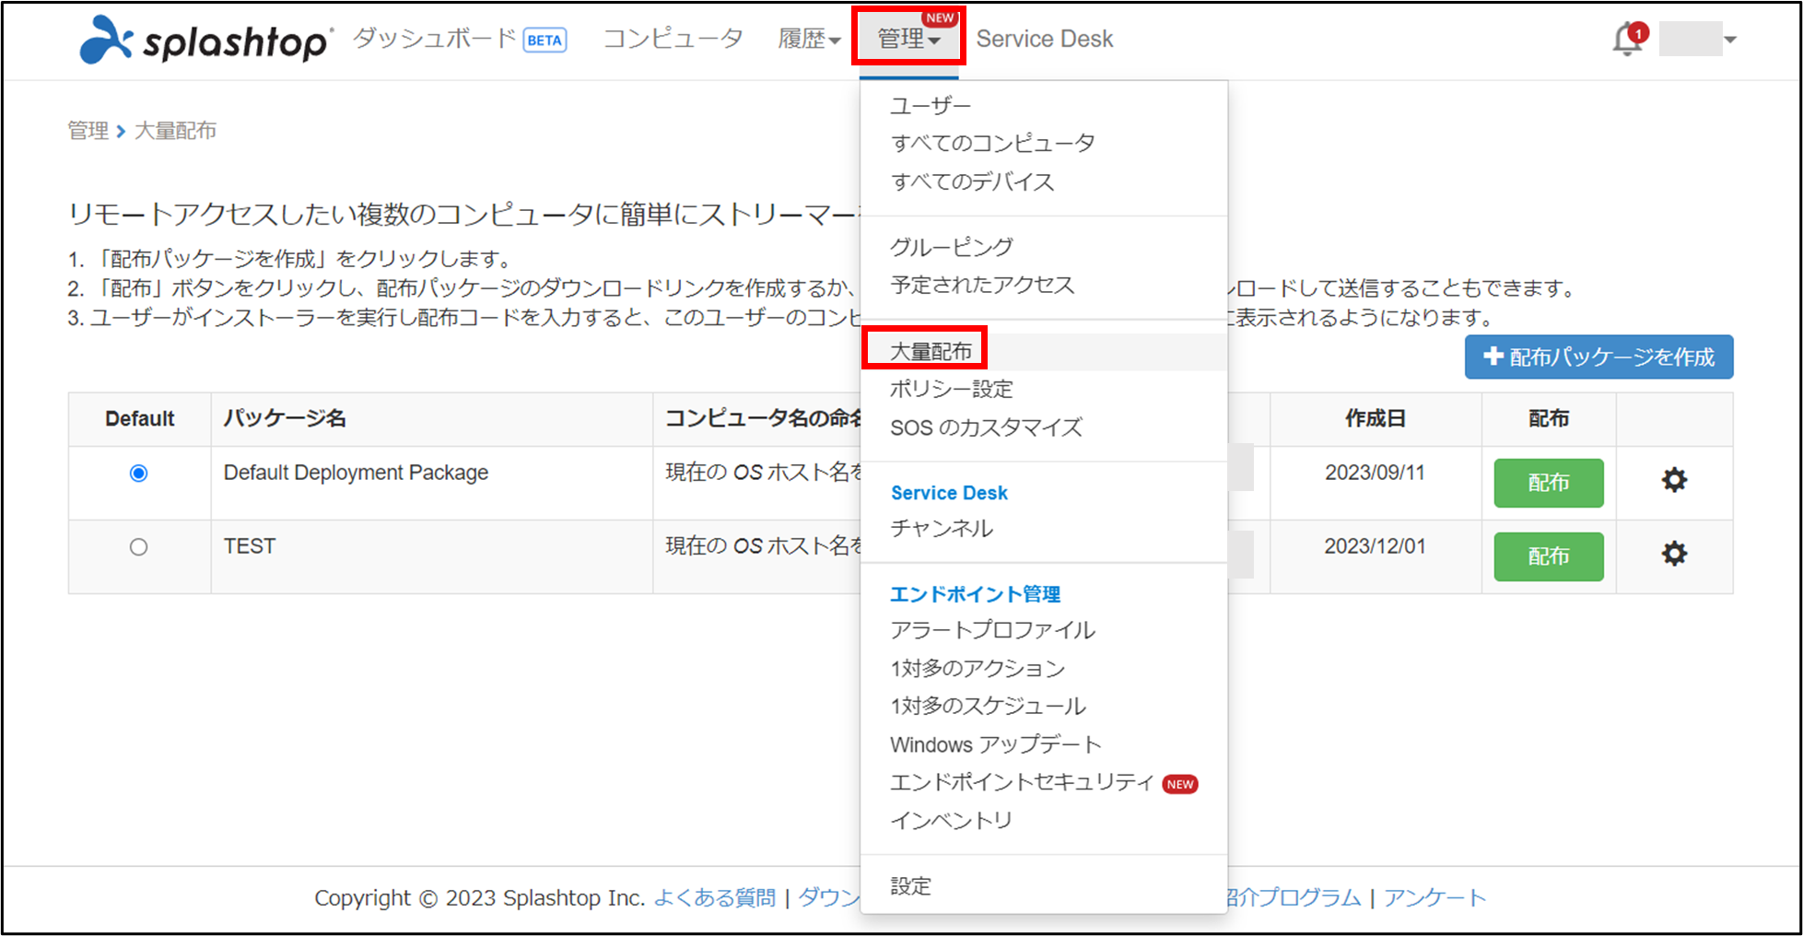The height and width of the screenshot is (936, 1803).
Task: Click the エンドポイント管理 section heading
Action: [975, 594]
